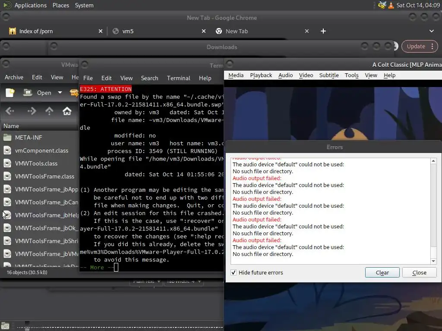The height and width of the screenshot is (331, 442).
Task: Click the Close button in Errors dialog
Action: tap(420, 272)
